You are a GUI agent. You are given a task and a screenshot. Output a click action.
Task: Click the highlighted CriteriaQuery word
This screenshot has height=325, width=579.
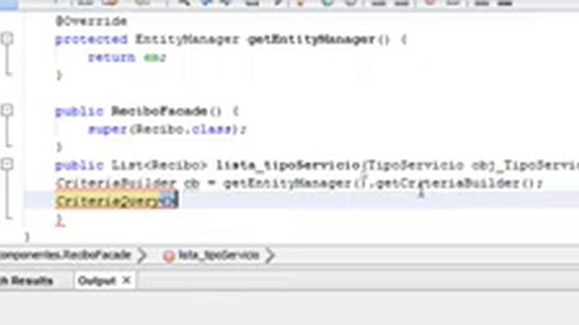(109, 201)
